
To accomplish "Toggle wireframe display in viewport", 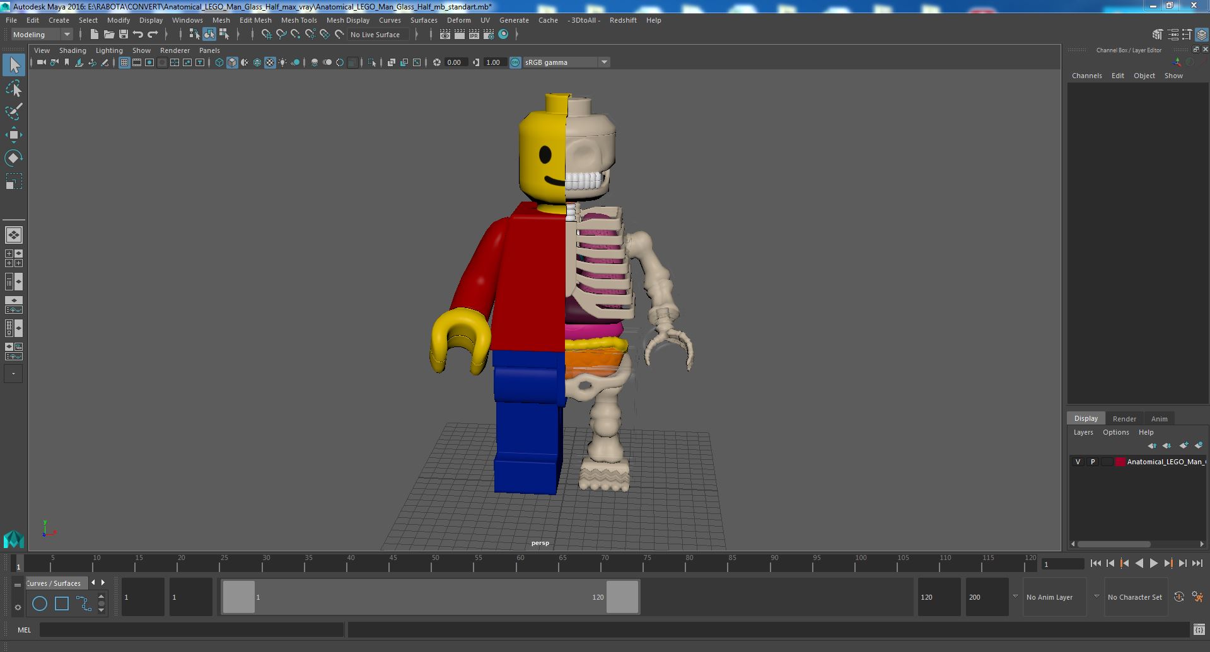I will (219, 62).
